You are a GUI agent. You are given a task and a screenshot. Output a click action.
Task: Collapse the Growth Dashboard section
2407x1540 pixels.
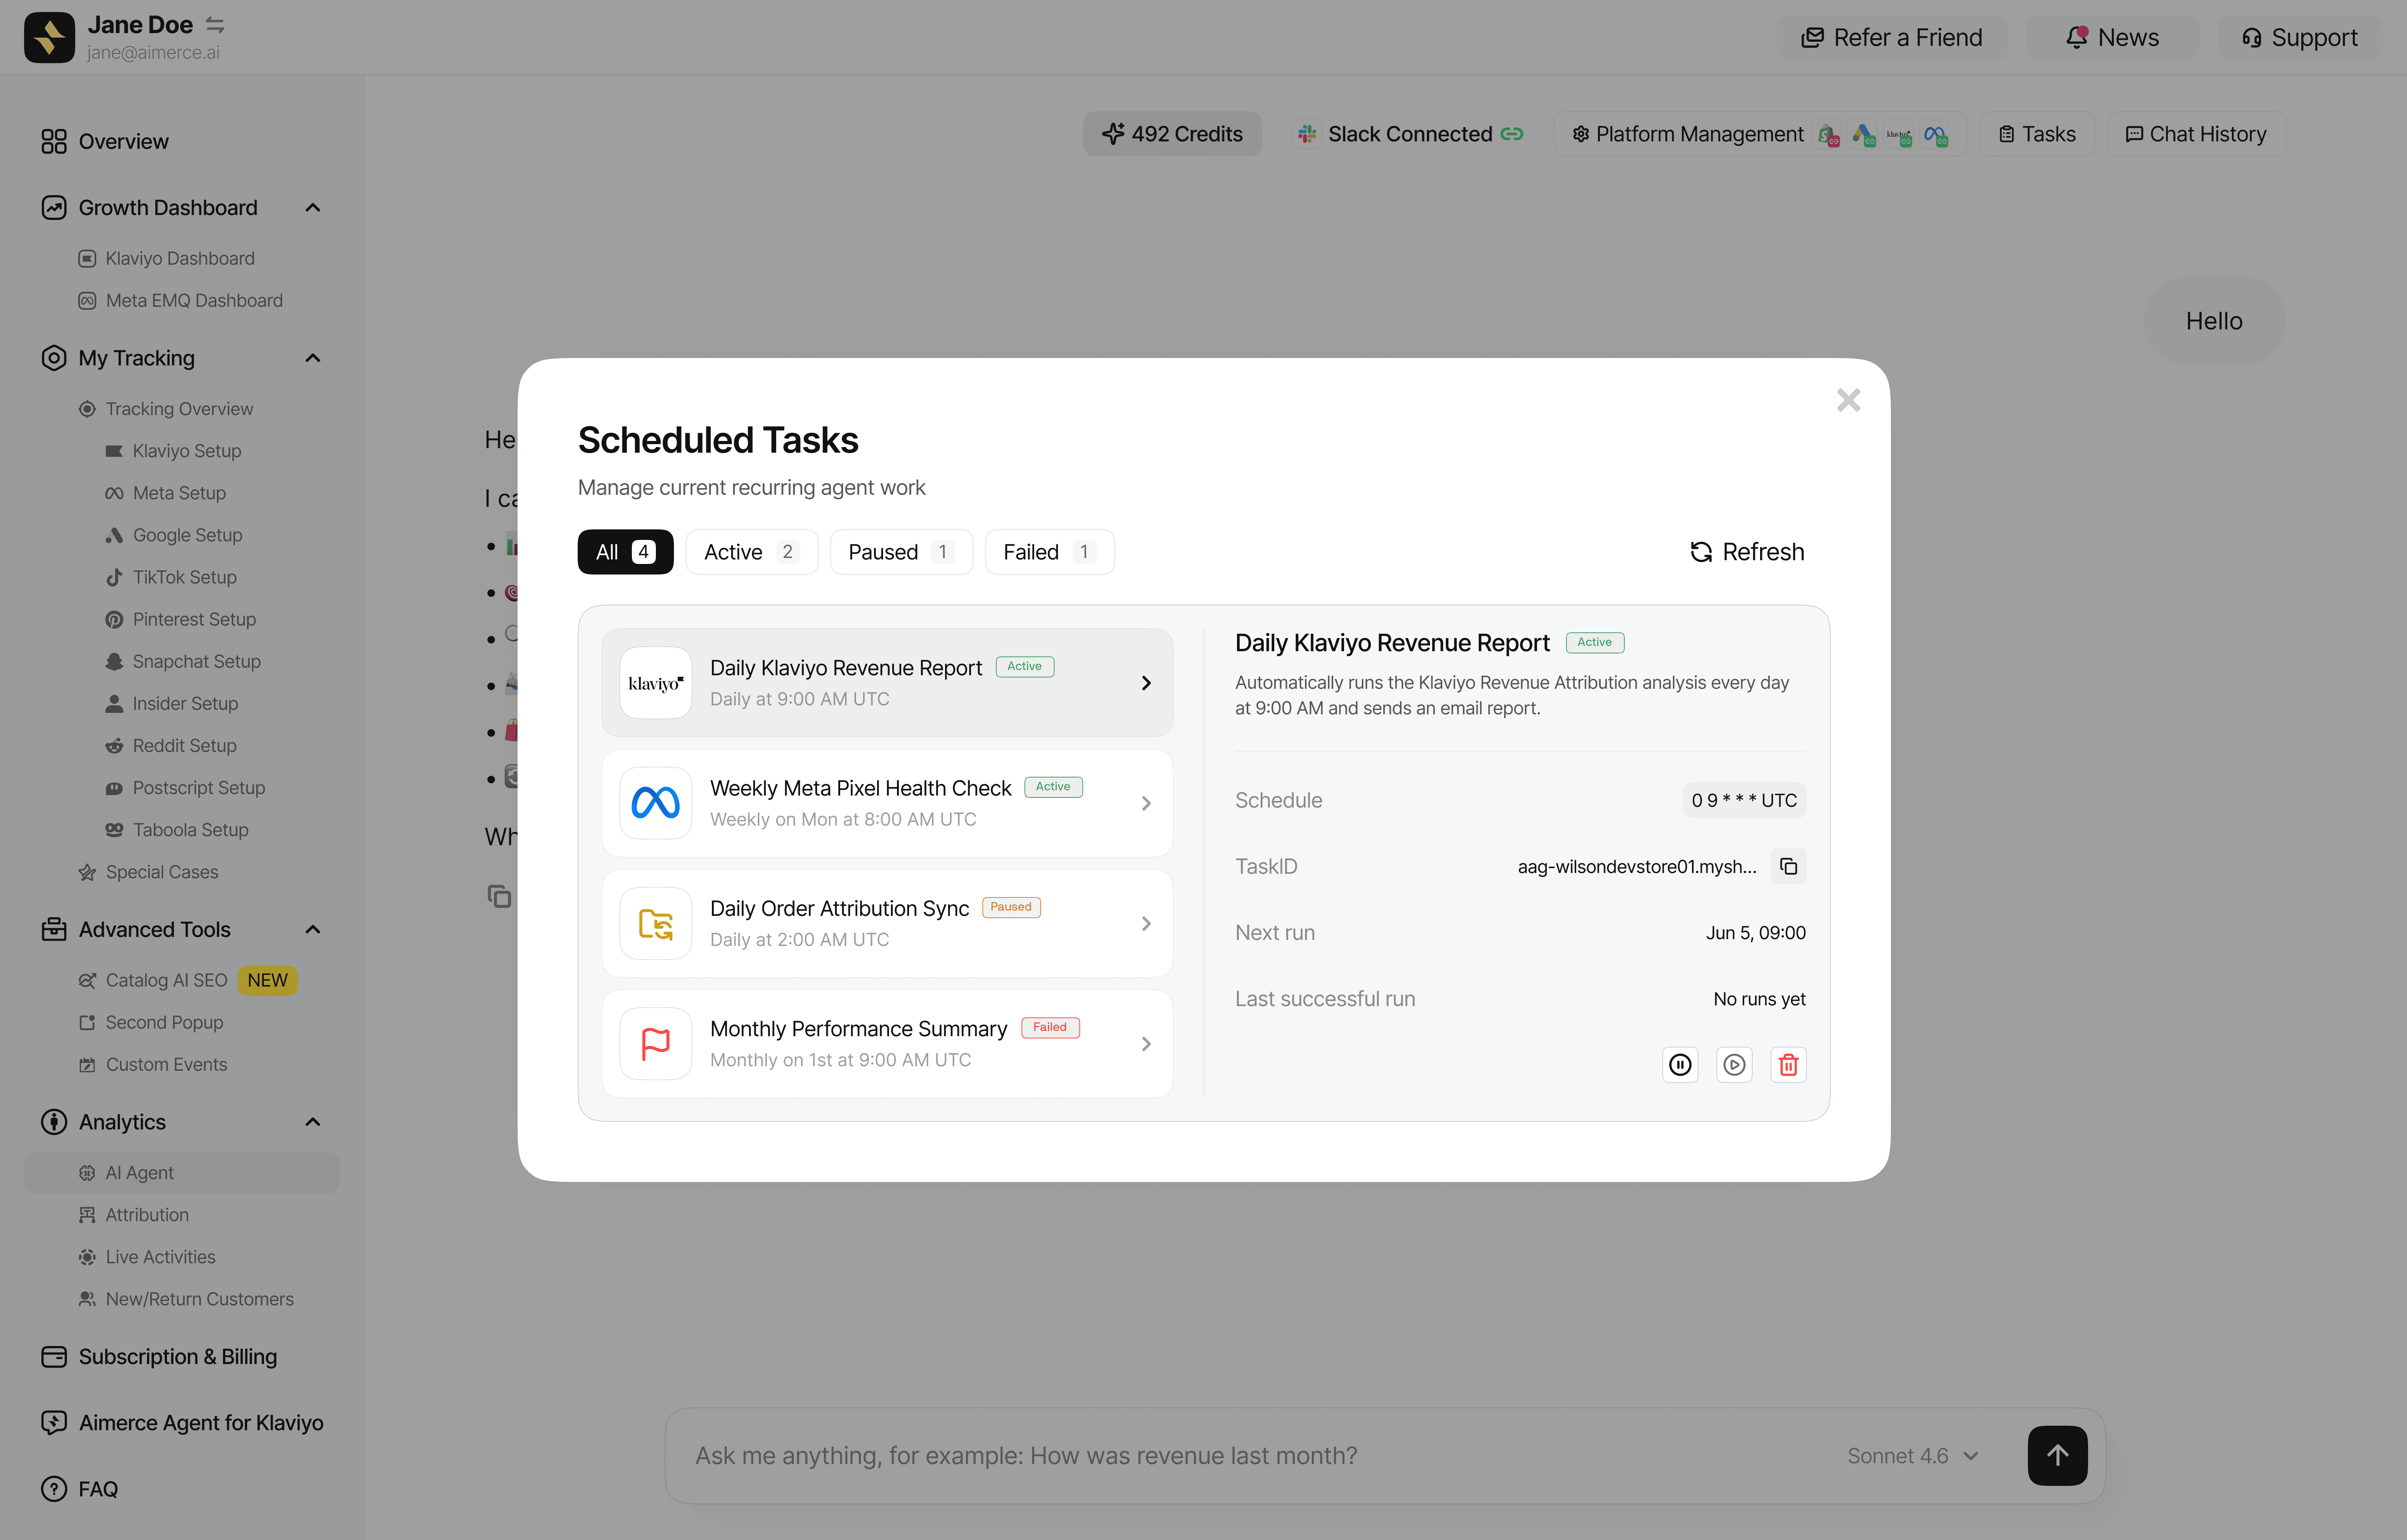[x=312, y=208]
